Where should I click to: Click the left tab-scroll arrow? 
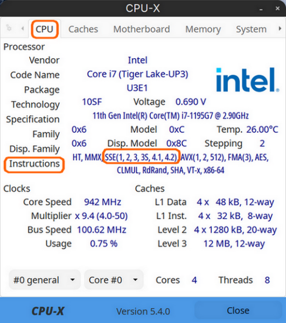coord(23,29)
